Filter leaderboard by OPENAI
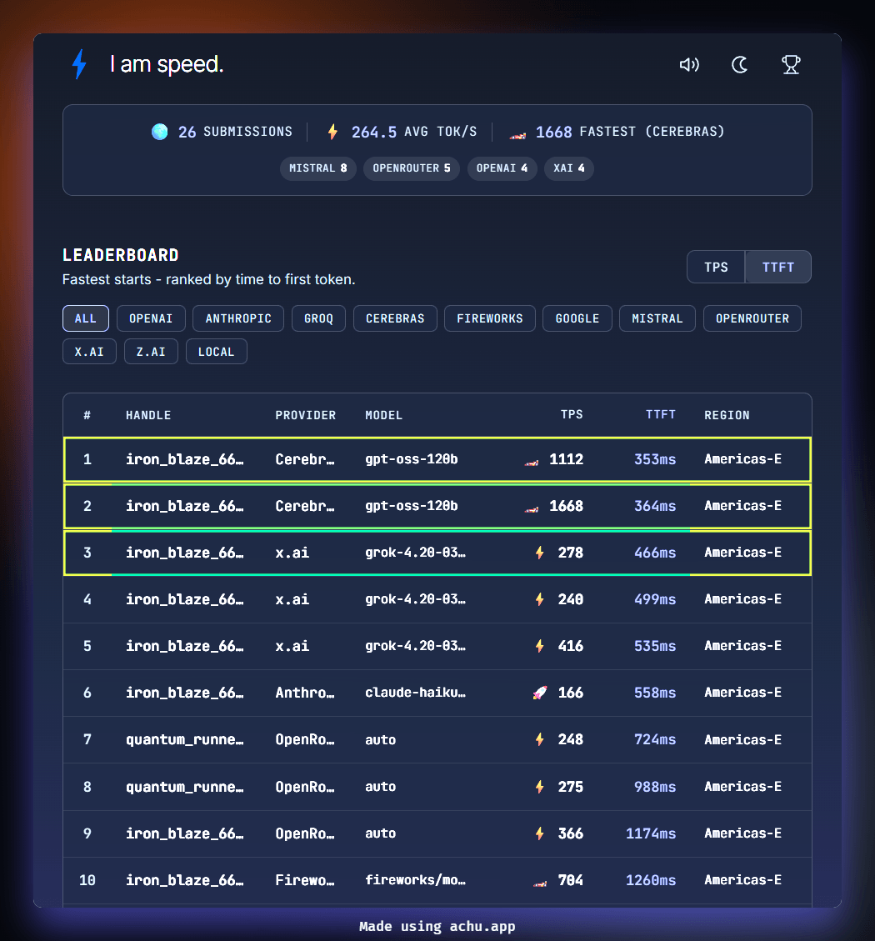 click(x=151, y=318)
